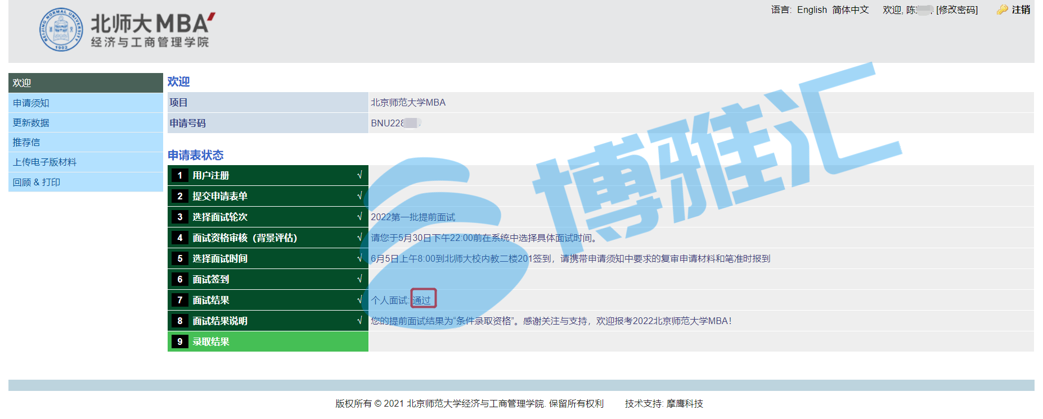The image size is (1043, 419).
Task: Click the text 2022第一批提前面试
Action: (x=413, y=217)
